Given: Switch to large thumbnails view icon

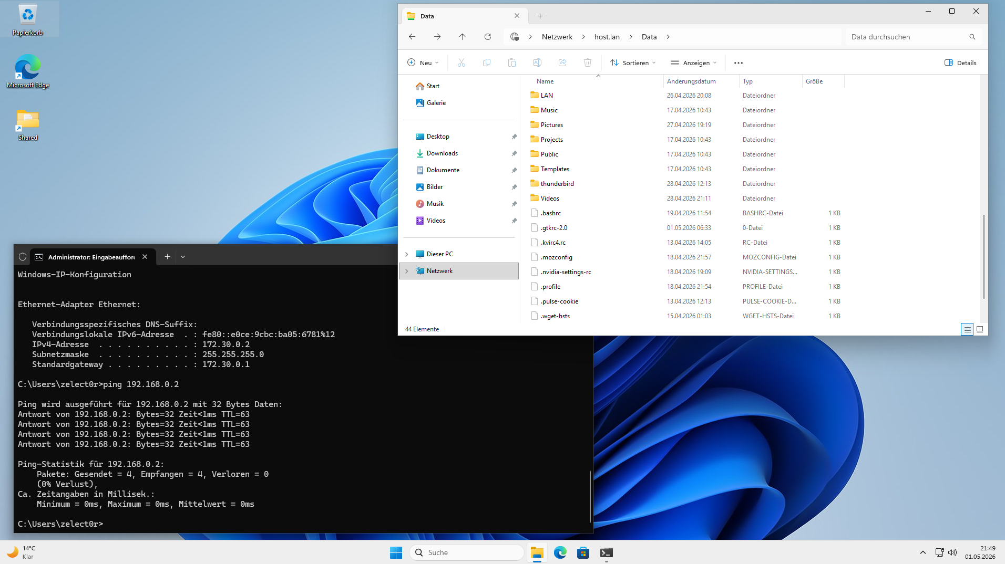Looking at the screenshot, I should pyautogui.click(x=980, y=329).
